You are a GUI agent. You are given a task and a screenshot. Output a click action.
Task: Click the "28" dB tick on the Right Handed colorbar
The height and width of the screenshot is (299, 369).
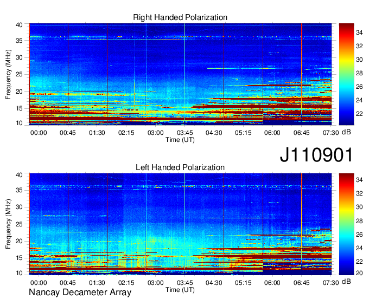tap(359, 73)
